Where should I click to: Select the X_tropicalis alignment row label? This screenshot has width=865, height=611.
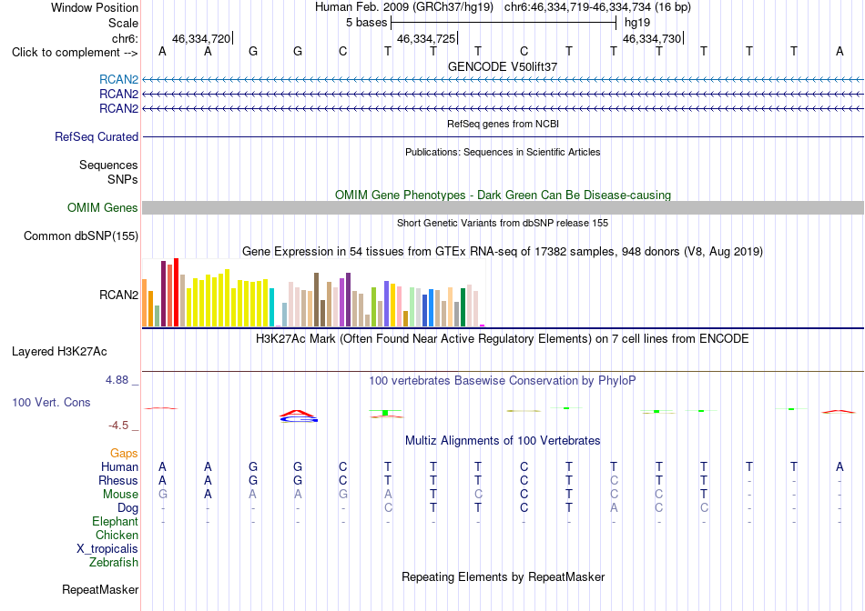click(107, 549)
